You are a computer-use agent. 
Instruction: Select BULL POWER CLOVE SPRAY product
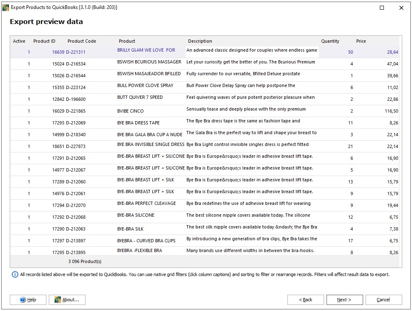click(x=145, y=85)
